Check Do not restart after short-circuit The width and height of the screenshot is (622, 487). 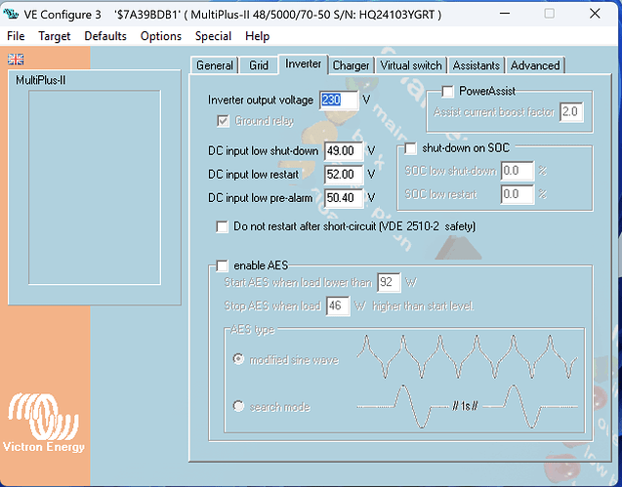(223, 226)
